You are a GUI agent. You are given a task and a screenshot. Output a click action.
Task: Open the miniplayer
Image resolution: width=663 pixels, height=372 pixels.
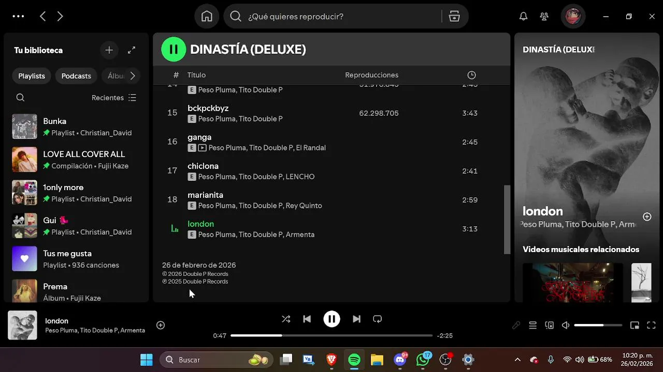(635, 325)
